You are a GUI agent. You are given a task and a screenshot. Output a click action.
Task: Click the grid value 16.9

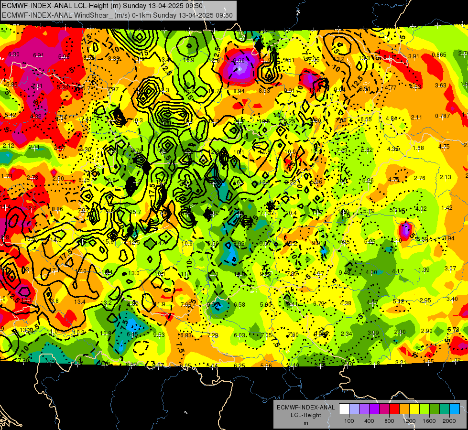[x=189, y=60]
